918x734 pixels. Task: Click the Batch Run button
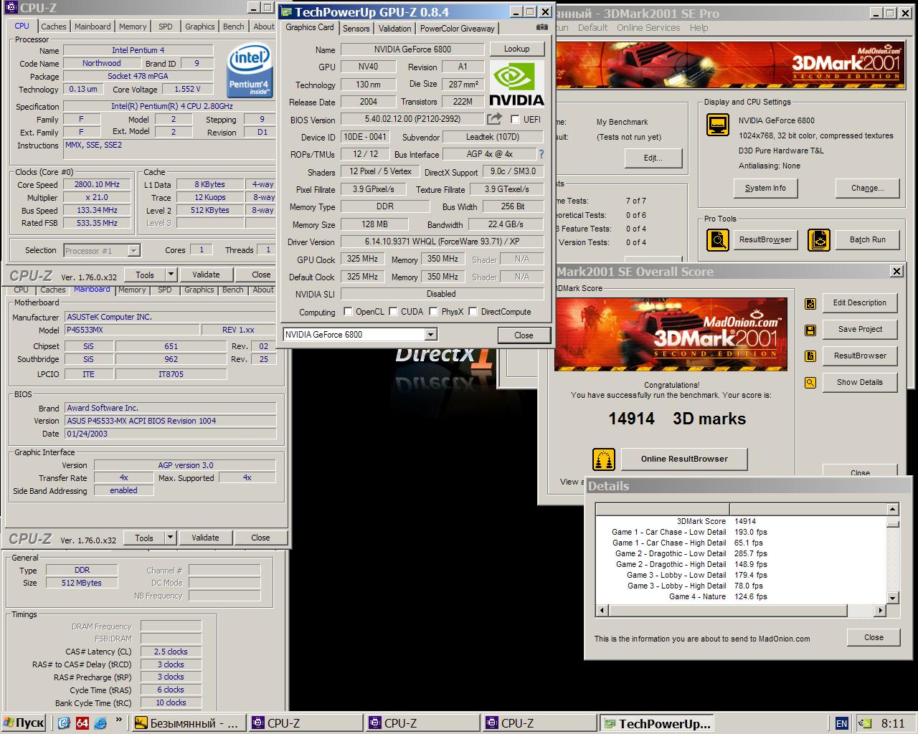click(x=868, y=239)
